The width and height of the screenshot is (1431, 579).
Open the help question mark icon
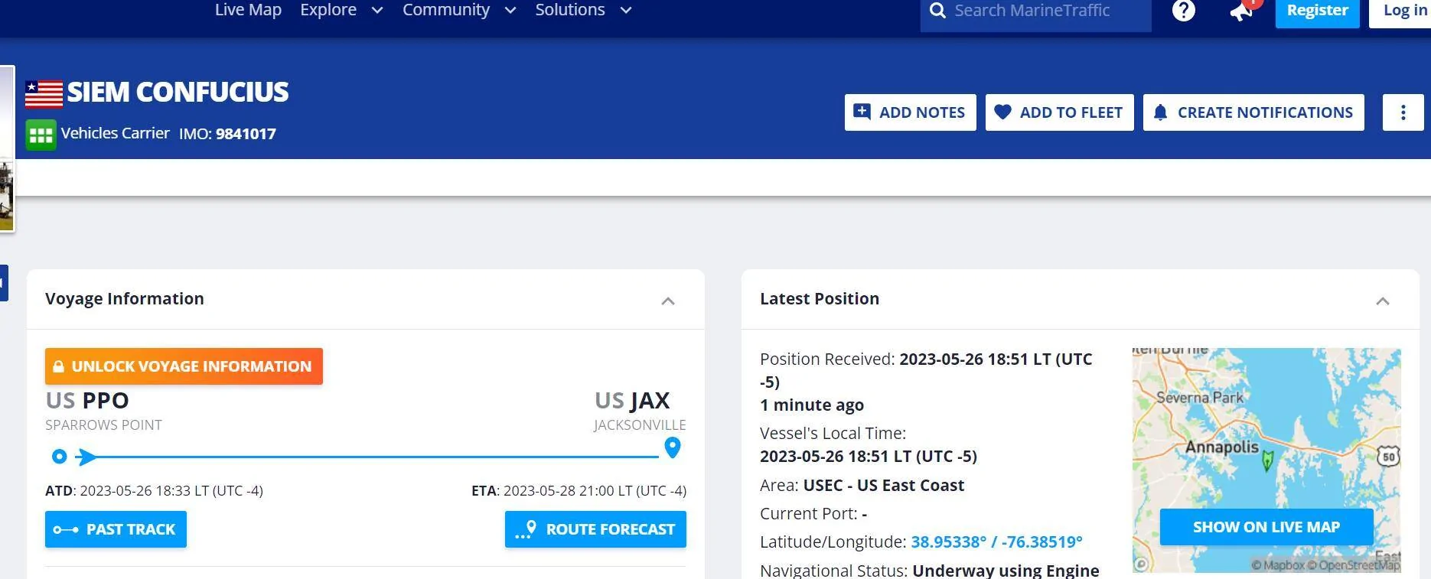tap(1183, 11)
